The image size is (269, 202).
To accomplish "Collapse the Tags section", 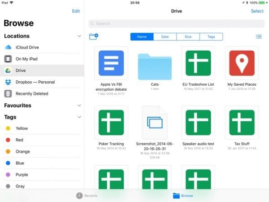I will tap(79, 117).
